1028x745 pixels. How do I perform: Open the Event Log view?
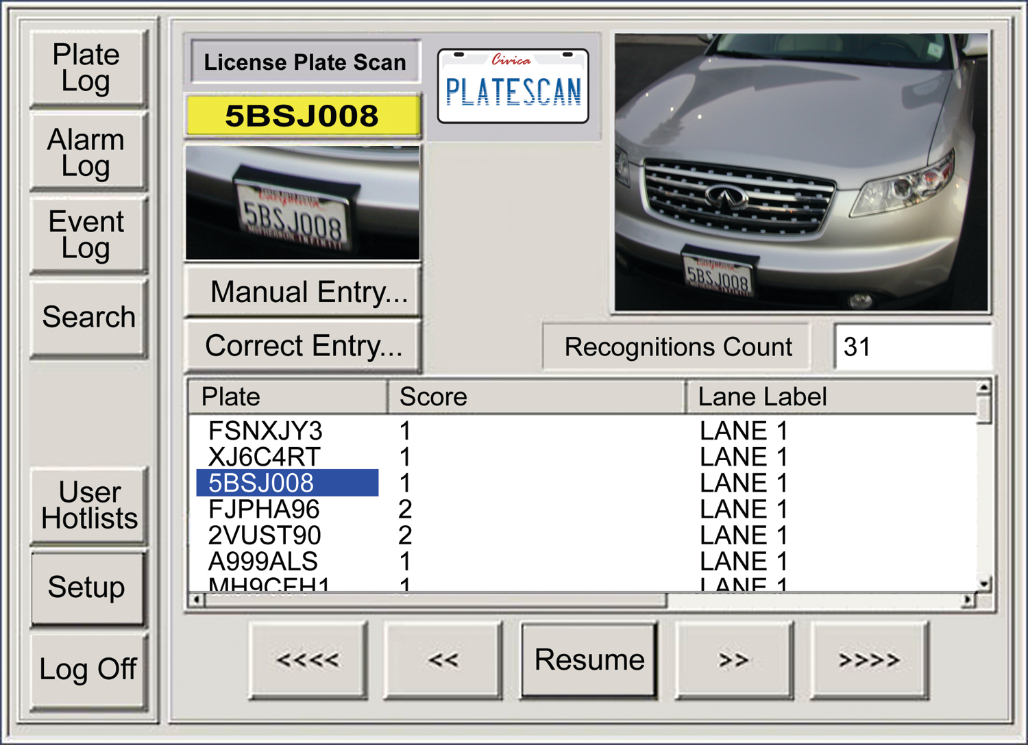click(87, 235)
